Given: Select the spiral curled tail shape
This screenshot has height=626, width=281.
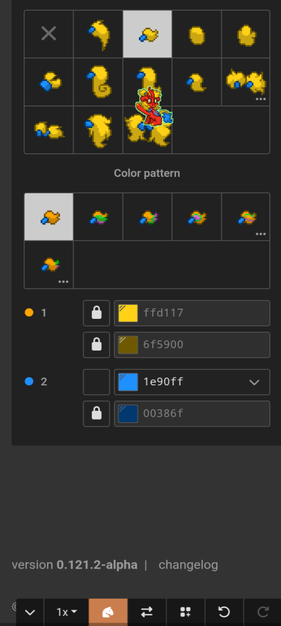Looking at the screenshot, I should pos(98,82).
